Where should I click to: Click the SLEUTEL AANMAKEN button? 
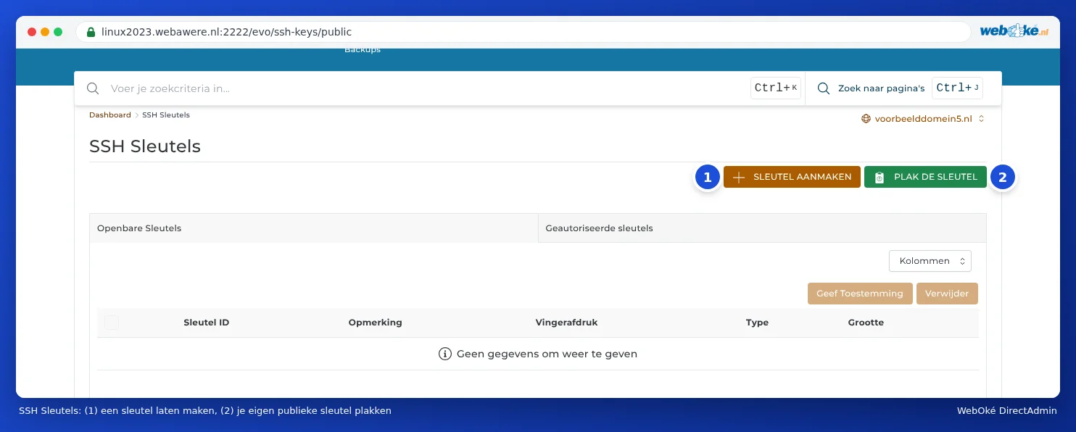pyautogui.click(x=792, y=178)
